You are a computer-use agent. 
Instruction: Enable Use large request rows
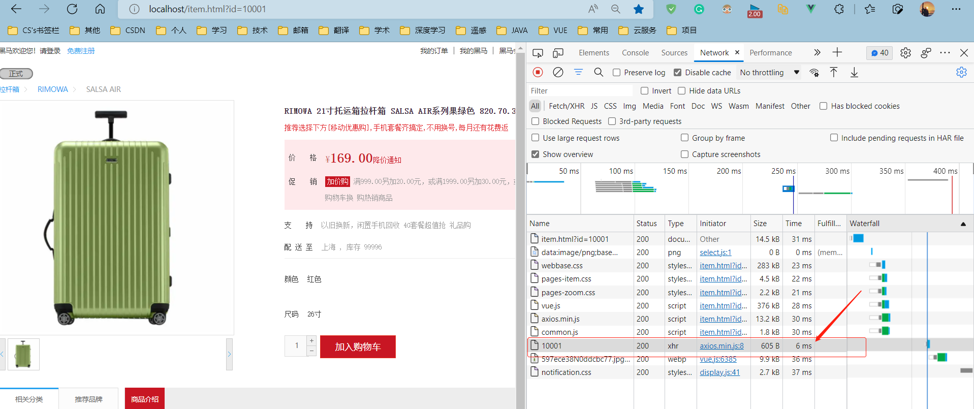pos(535,138)
